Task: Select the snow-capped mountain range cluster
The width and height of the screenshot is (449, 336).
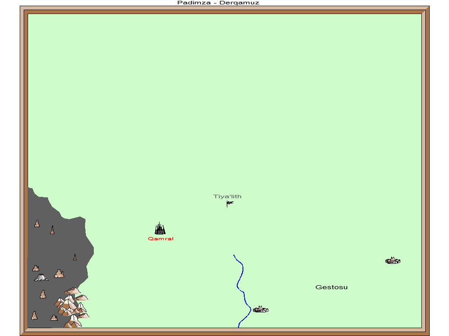Action: (x=72, y=307)
